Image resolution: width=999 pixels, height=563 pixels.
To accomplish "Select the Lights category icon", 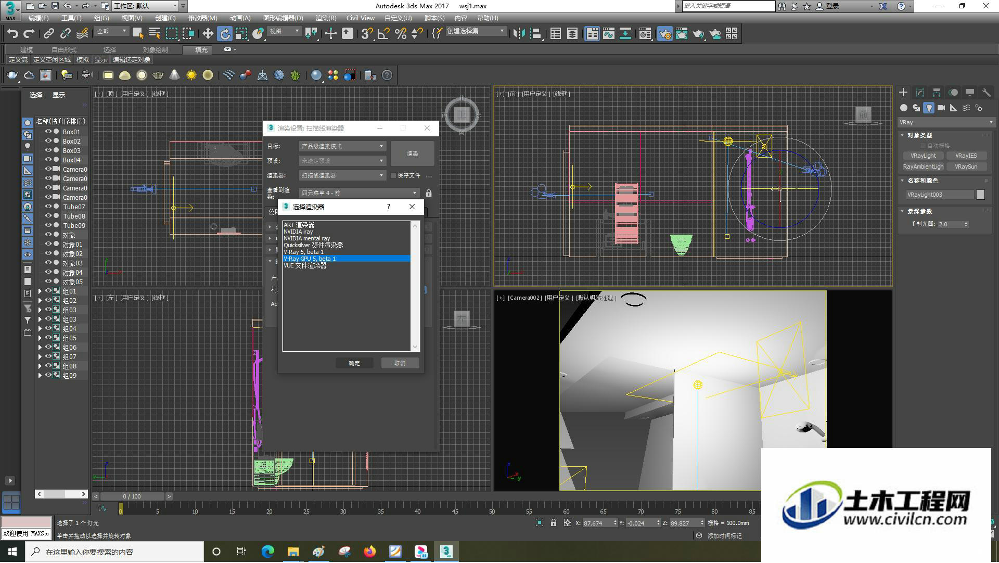I will click(x=929, y=108).
